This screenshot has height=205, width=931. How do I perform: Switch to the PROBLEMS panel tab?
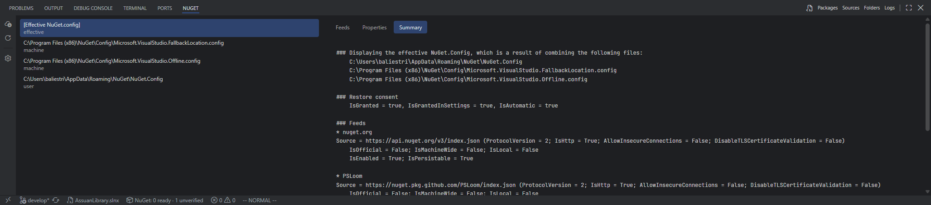pos(21,8)
